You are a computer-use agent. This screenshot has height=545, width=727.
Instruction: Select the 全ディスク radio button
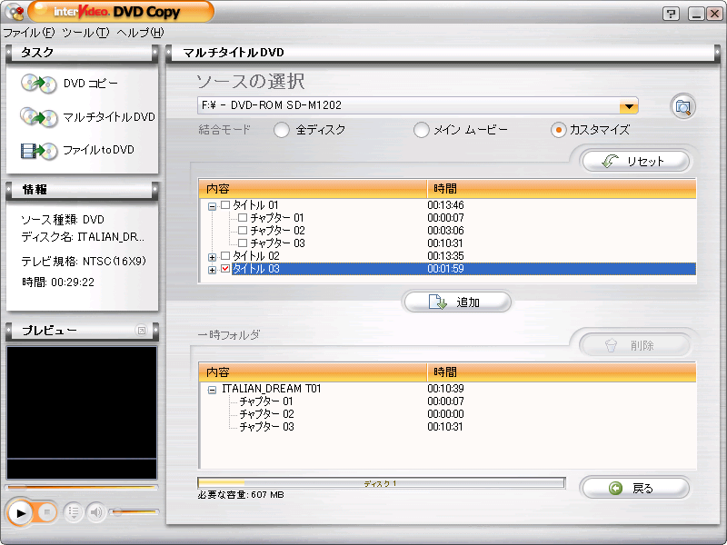(282, 130)
